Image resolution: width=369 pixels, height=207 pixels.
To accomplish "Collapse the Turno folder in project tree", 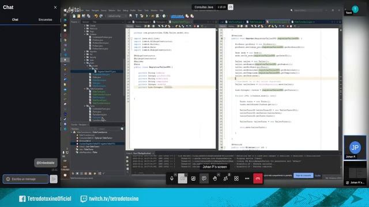I will (85, 106).
